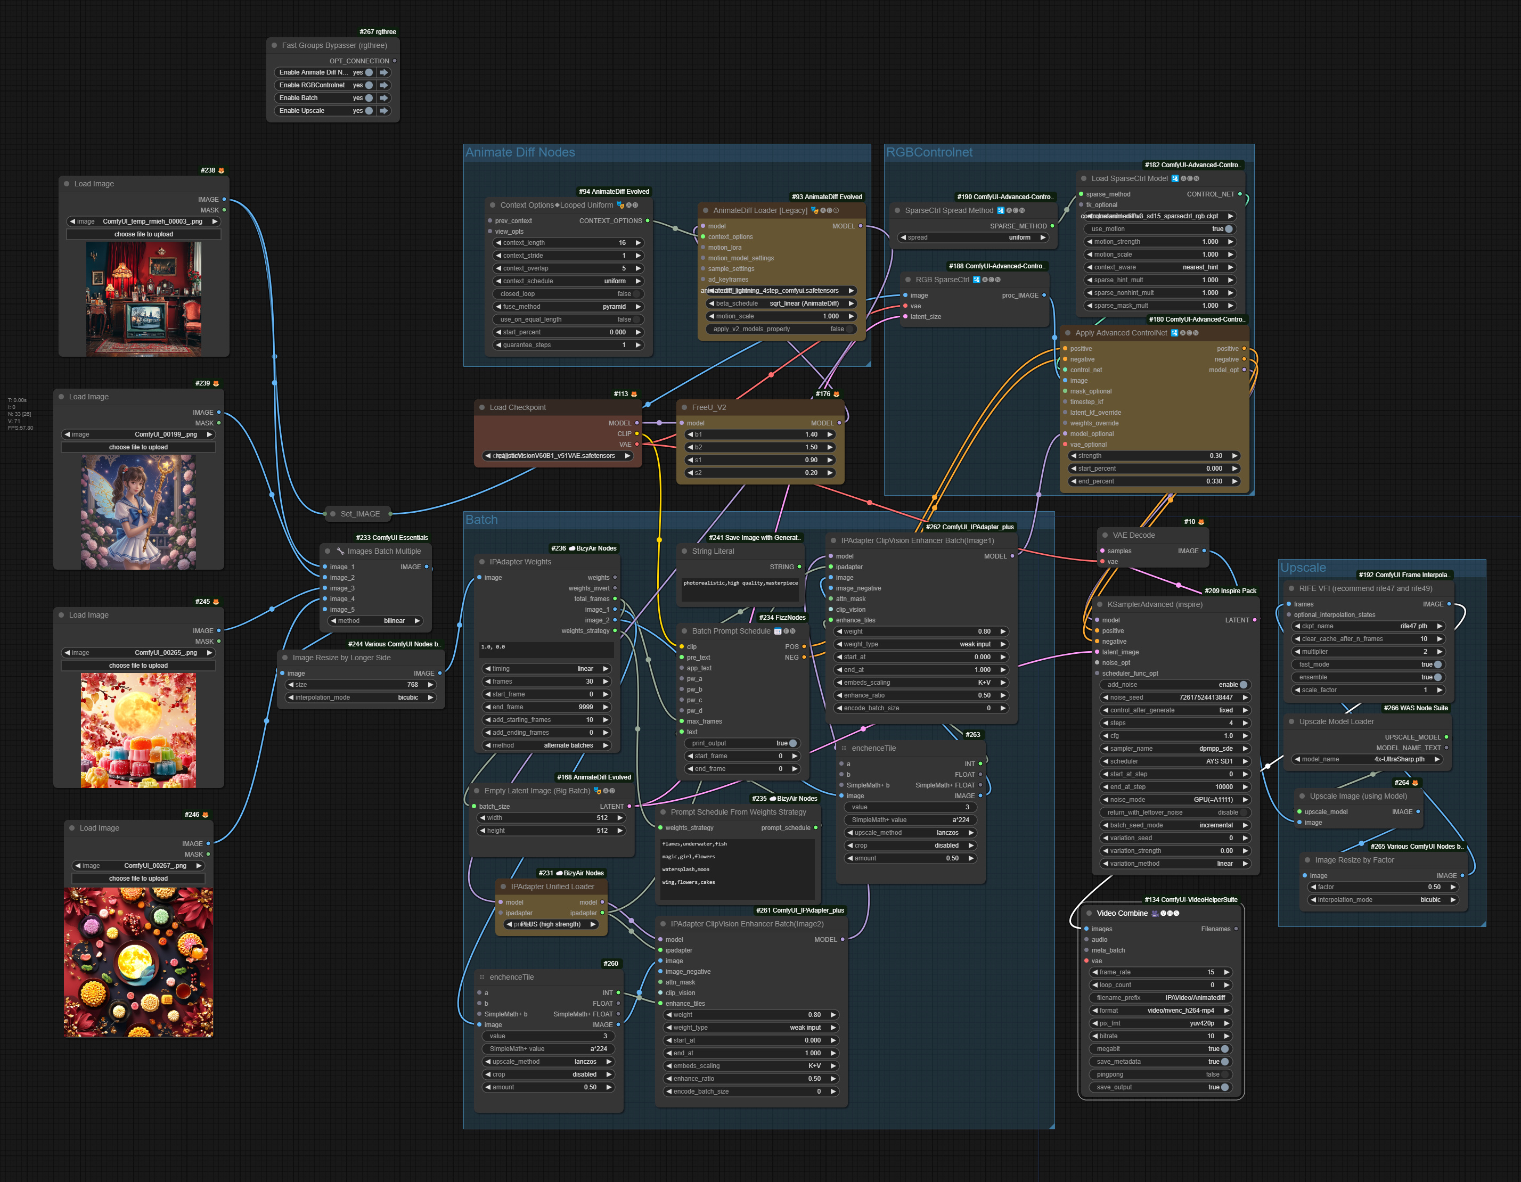Toggle Enable Upscale yes switch
This screenshot has width=1521, height=1182.
[369, 111]
